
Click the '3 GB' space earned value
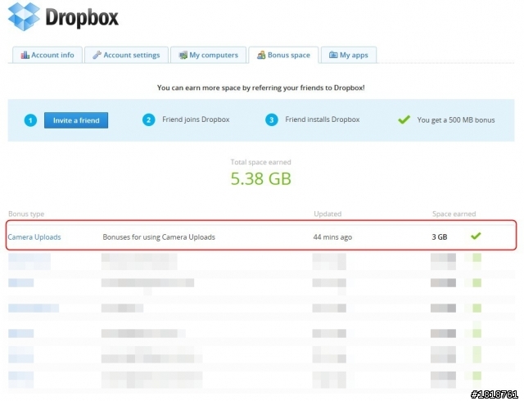click(440, 237)
